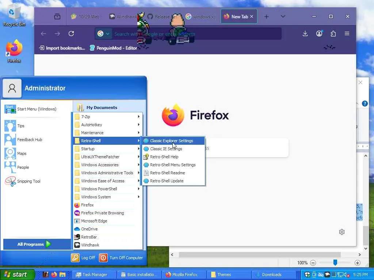Go back in Firefox
374x280 pixels.
click(43, 34)
